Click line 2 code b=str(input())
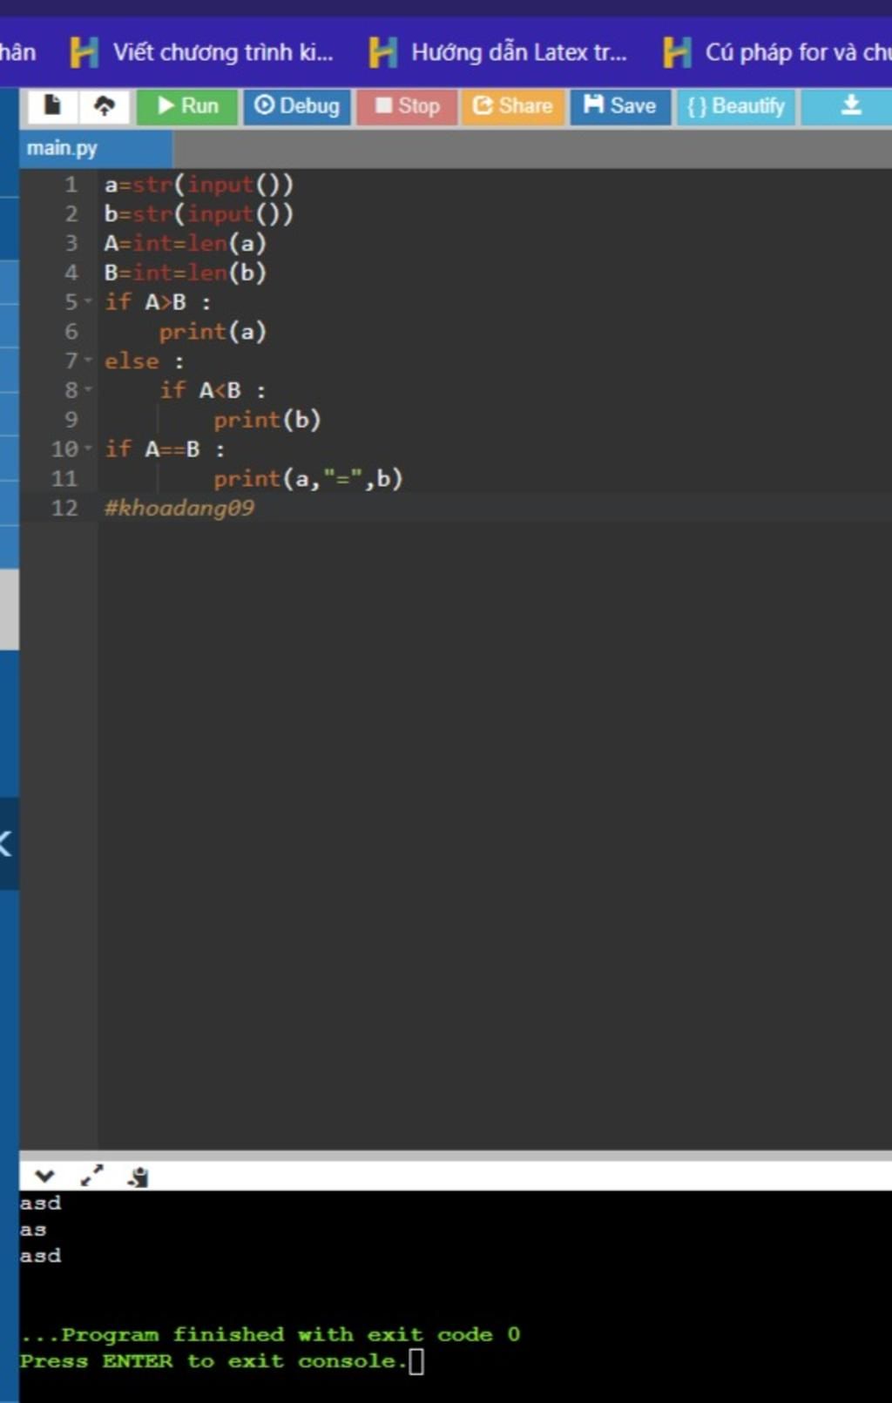 199,214
